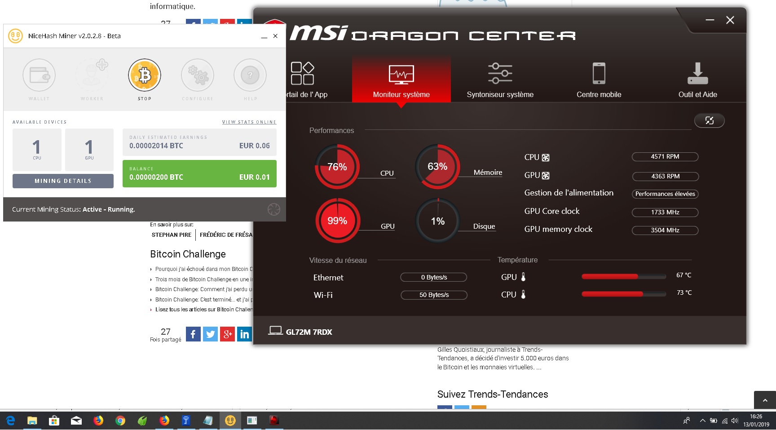Toggle the CPU fan icon
Screen dimensions: 776x430
(546, 158)
